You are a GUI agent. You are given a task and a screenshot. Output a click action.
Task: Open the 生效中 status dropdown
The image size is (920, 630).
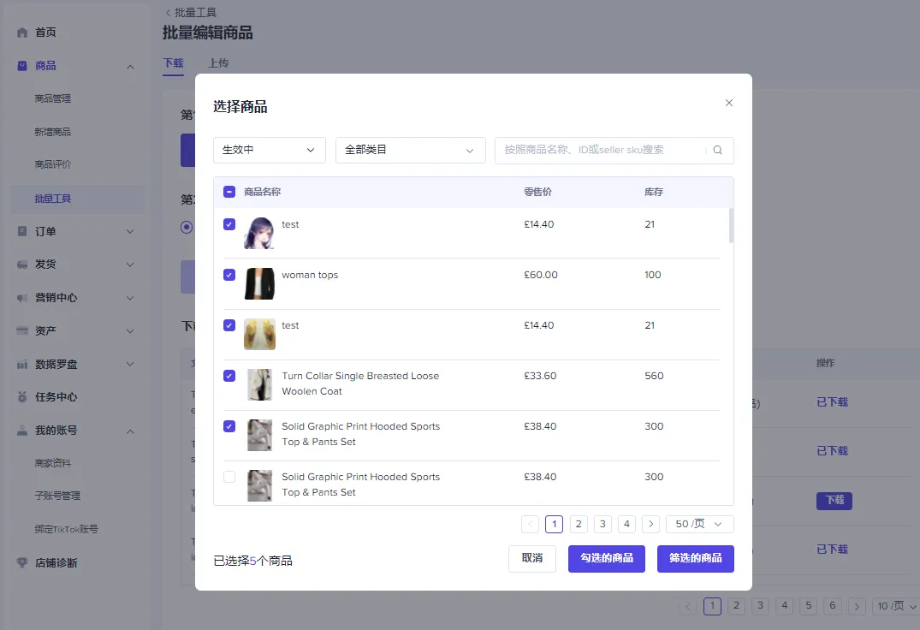tap(269, 150)
